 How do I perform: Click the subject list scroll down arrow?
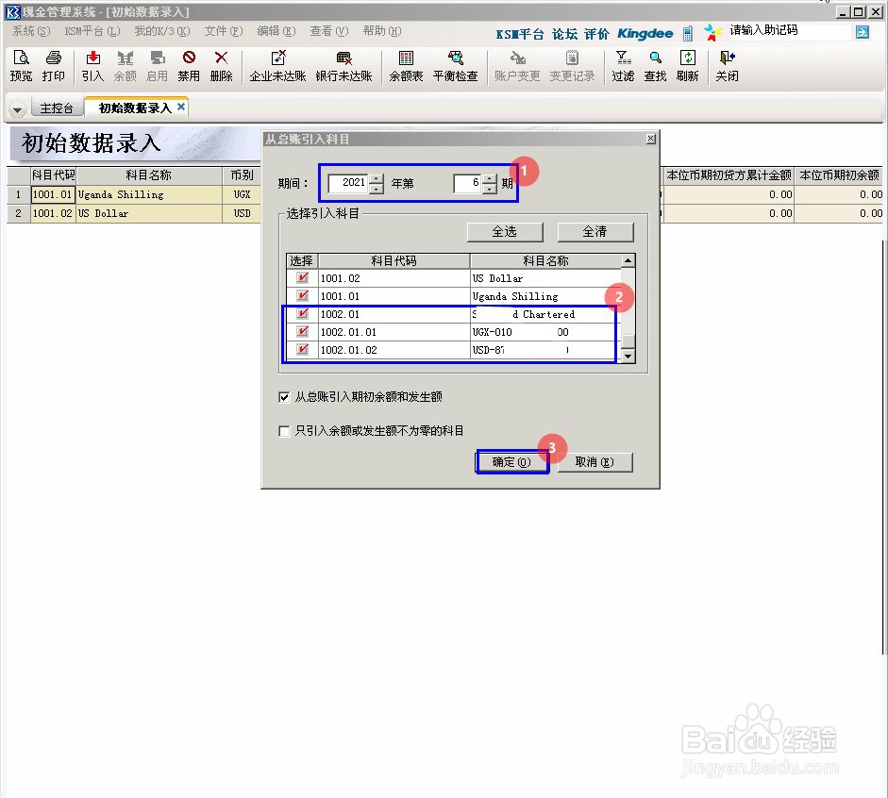(628, 356)
